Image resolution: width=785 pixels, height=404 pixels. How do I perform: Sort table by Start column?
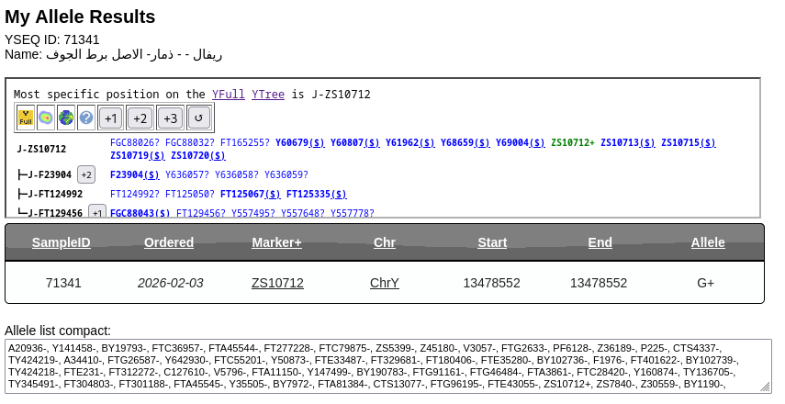click(x=492, y=242)
